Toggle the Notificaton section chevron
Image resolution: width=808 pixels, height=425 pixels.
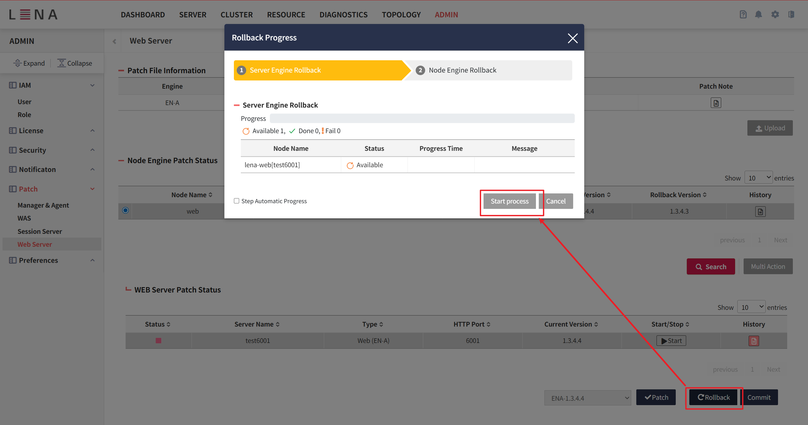coord(92,169)
